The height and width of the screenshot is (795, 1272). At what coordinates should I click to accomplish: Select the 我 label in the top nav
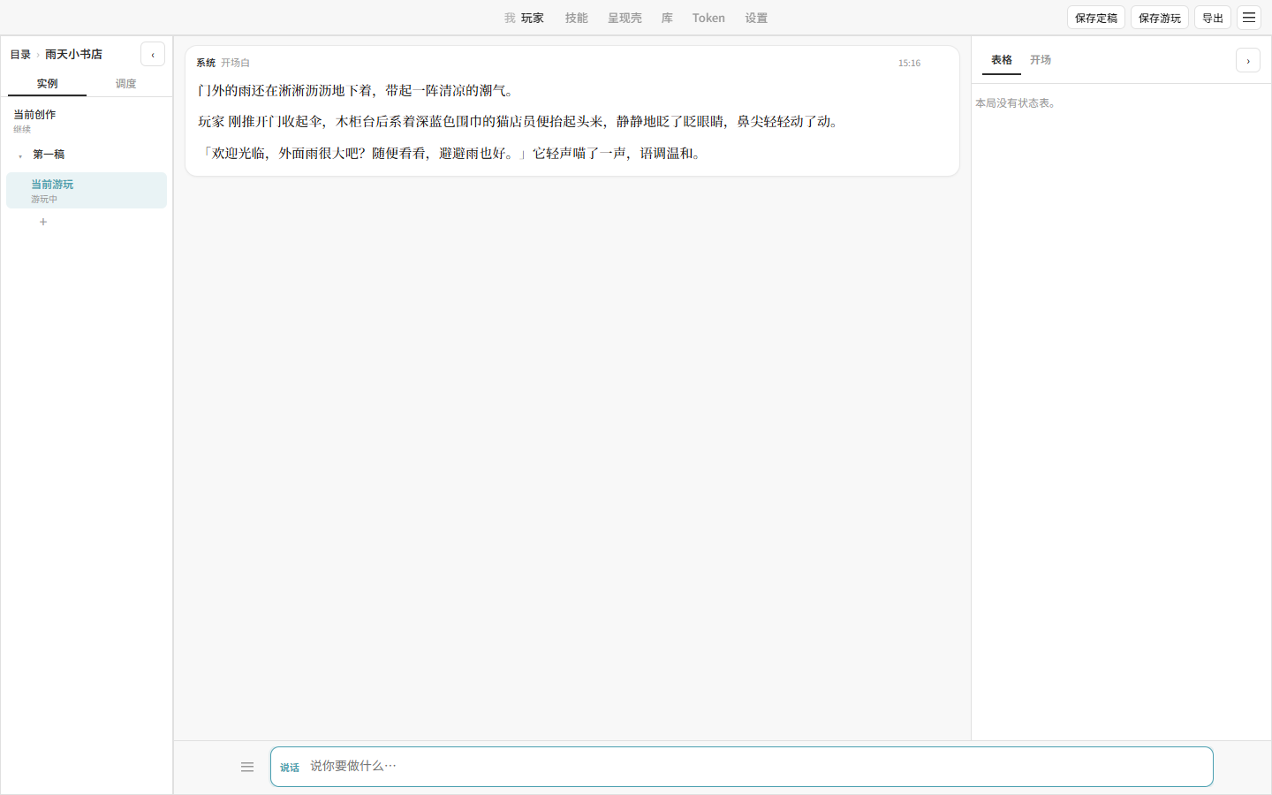pyautogui.click(x=510, y=18)
